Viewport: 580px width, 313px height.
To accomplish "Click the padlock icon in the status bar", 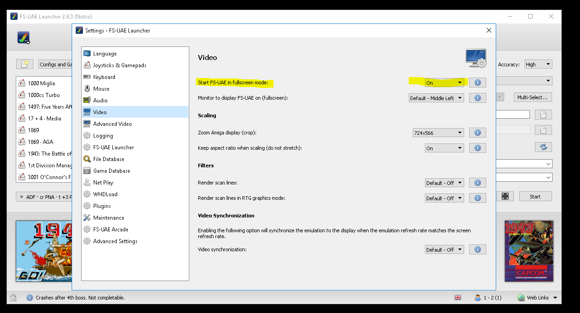I will tap(13, 298).
